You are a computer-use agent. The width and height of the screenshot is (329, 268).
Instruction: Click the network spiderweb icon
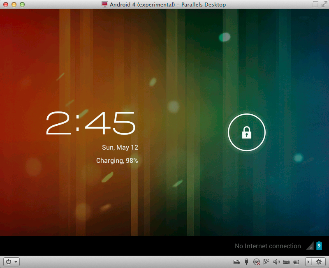(266, 261)
